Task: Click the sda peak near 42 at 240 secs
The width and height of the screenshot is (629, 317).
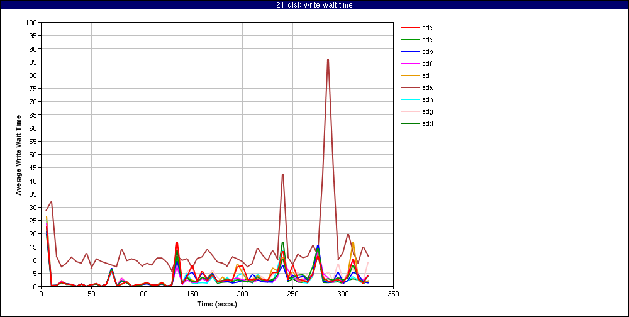Action: 283,174
